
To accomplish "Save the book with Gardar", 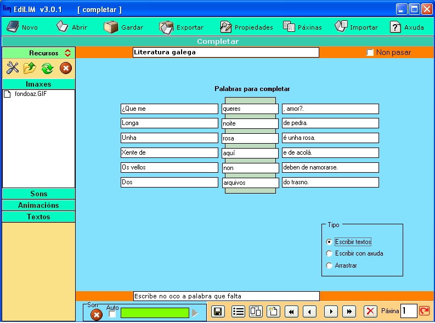I will coord(123,27).
